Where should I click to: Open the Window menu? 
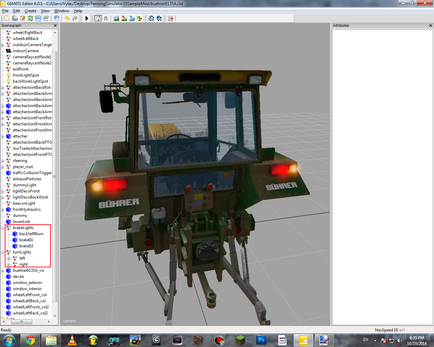tap(61, 11)
